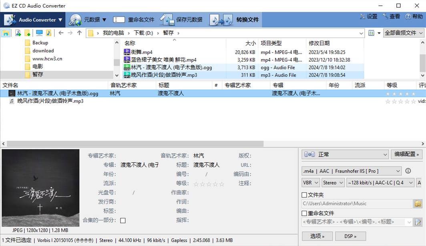This screenshot has height=246, width=426.
Task: Click the browse output folder icon
Action: coord(418,204)
